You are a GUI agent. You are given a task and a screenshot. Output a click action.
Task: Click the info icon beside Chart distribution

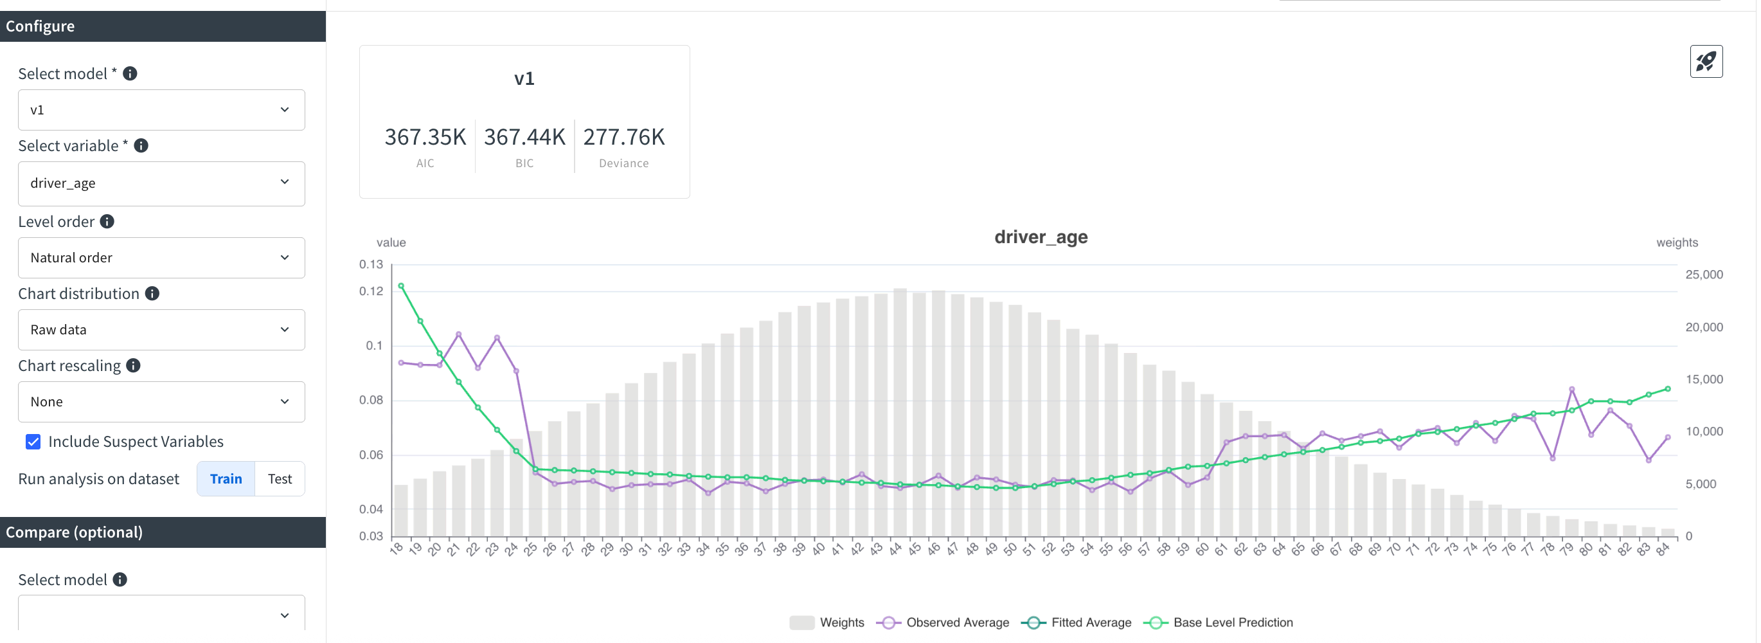[x=152, y=293]
